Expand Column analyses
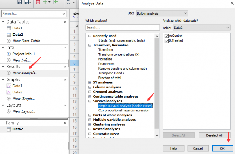235x154 pixels. [90, 87]
